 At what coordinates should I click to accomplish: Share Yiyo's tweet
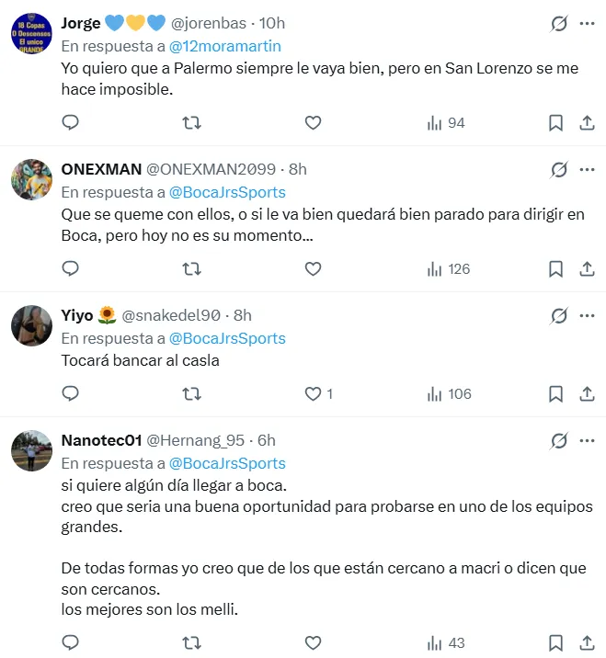pyautogui.click(x=587, y=393)
